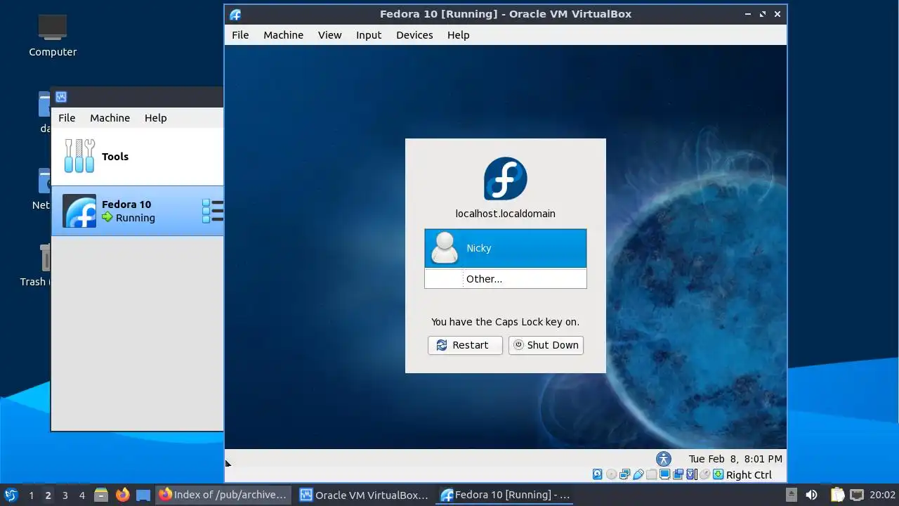Image resolution: width=899 pixels, height=506 pixels.
Task: Click the host key capture arrow icon
Action: [718, 474]
